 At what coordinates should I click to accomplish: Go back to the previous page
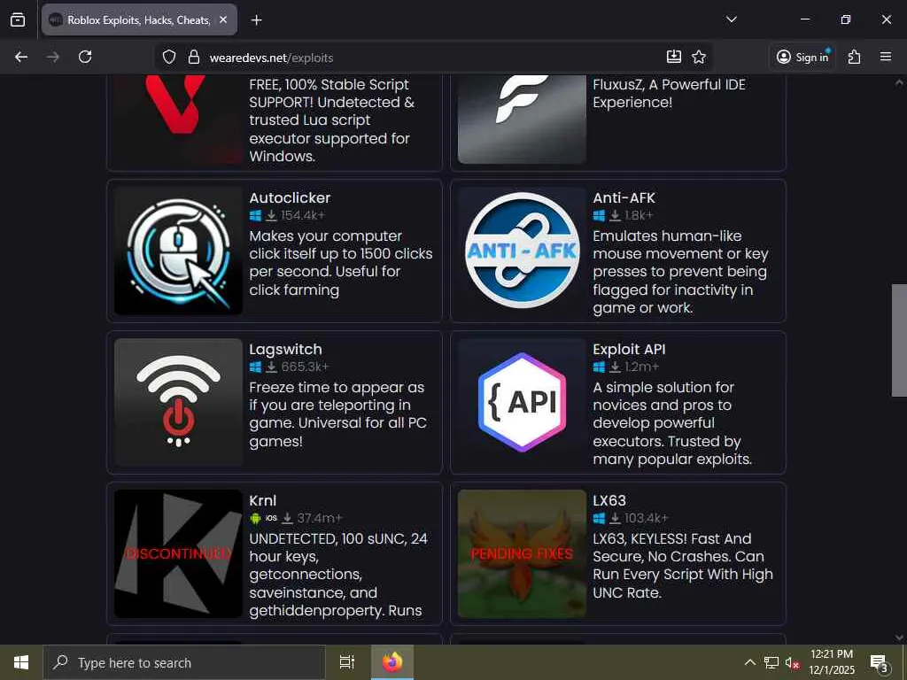pos(21,57)
